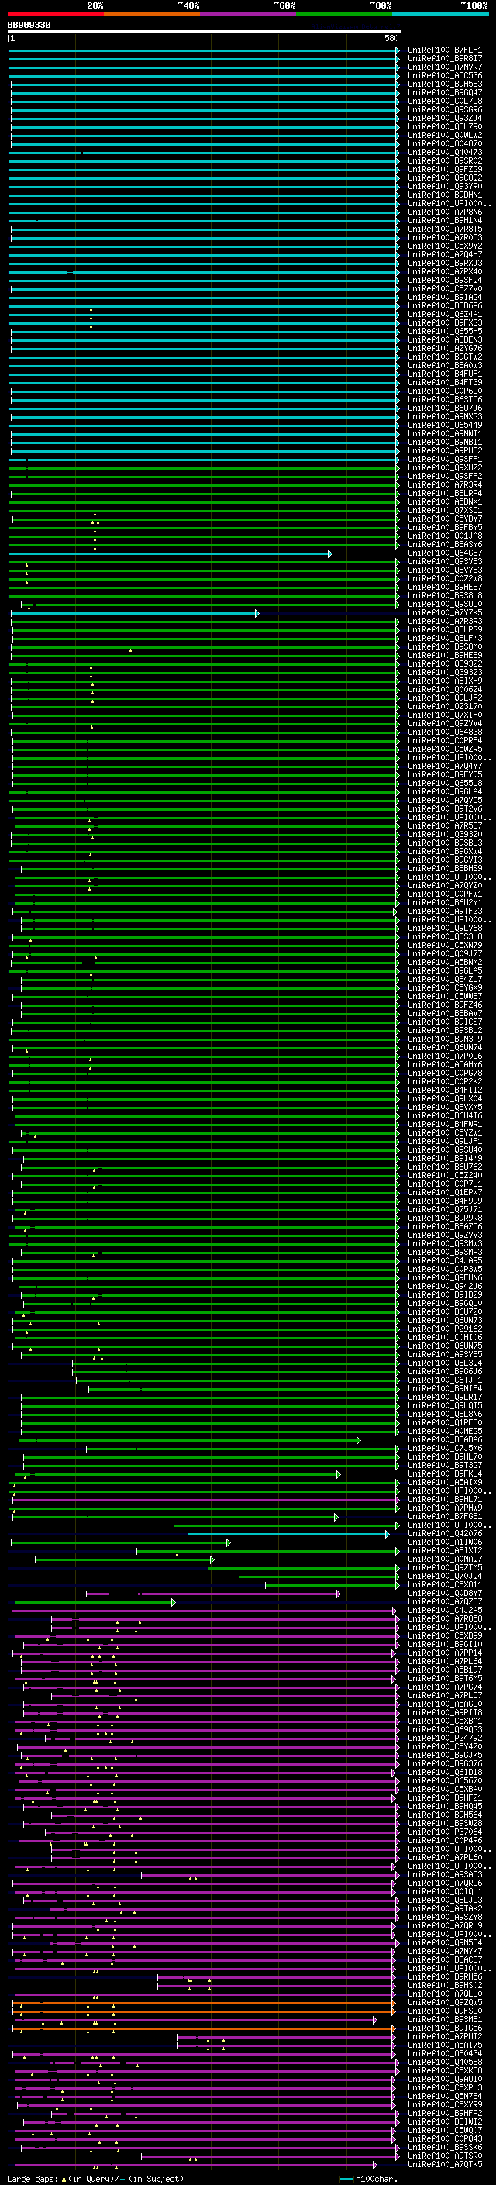Select hit label UniRef100_C4J2A5
The height and width of the screenshot is (2185, 496).
coord(444,1610)
